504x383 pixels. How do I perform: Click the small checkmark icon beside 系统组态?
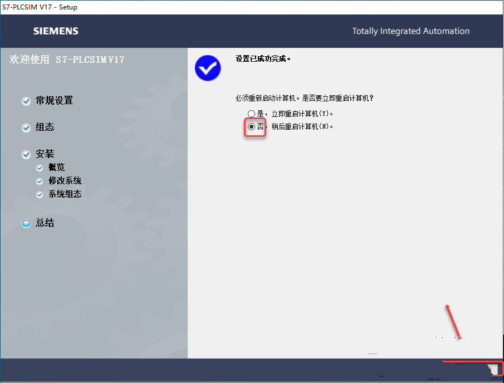(x=40, y=194)
